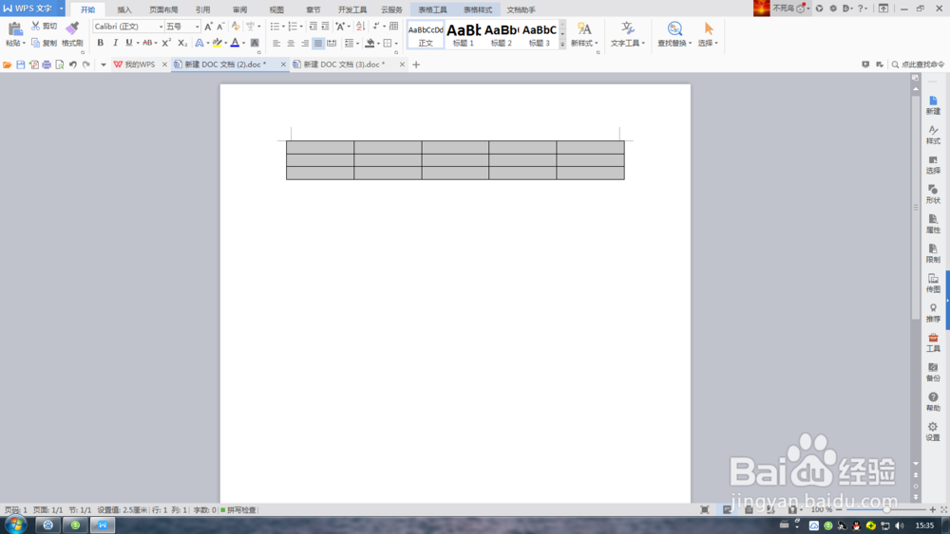
Task: Click the insert table grid icon
Action: point(394,27)
